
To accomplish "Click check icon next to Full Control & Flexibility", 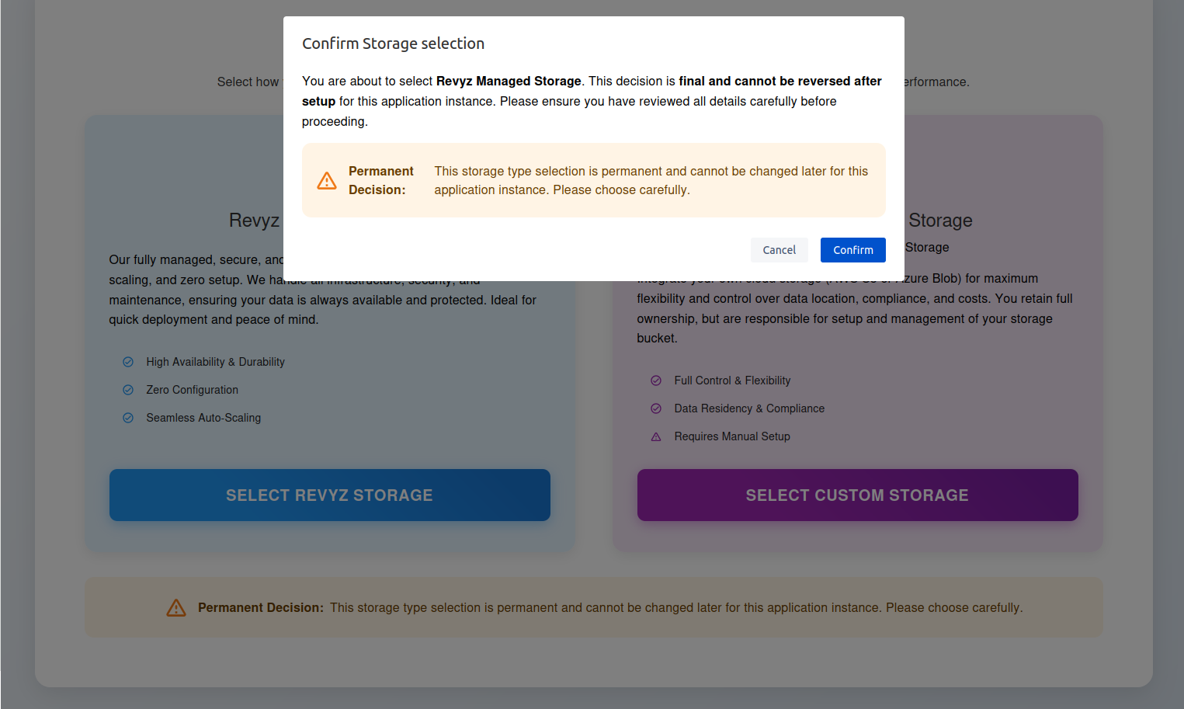I will pos(656,381).
